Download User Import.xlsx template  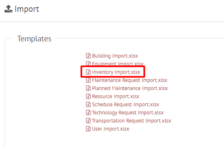pyautogui.click(x=110, y=129)
